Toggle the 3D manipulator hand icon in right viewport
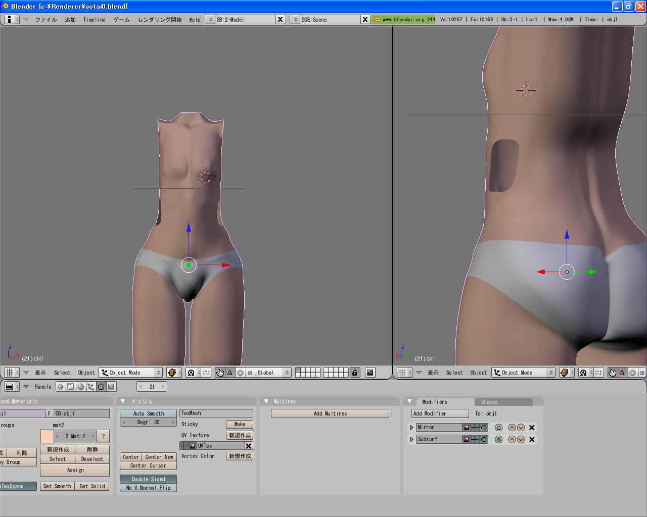 point(612,373)
